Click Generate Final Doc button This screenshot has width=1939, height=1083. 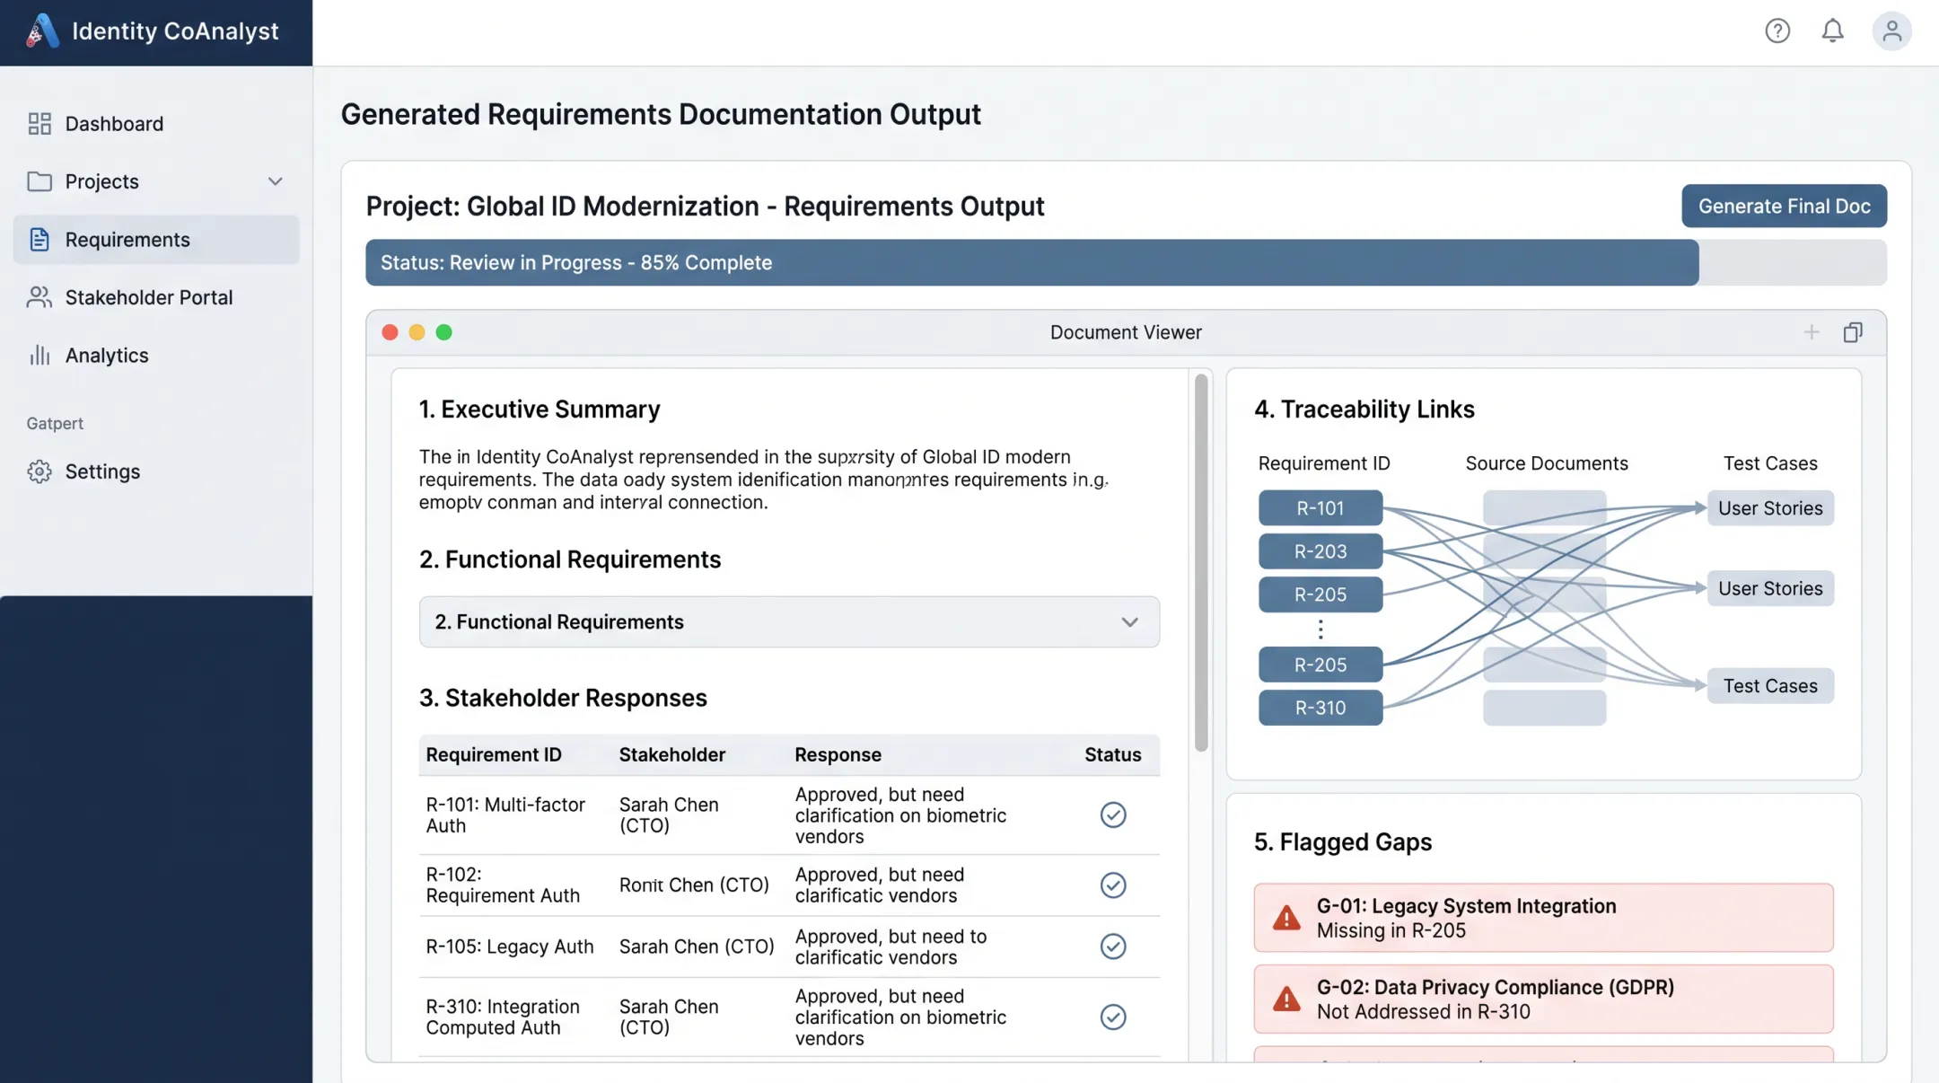[1784, 206]
